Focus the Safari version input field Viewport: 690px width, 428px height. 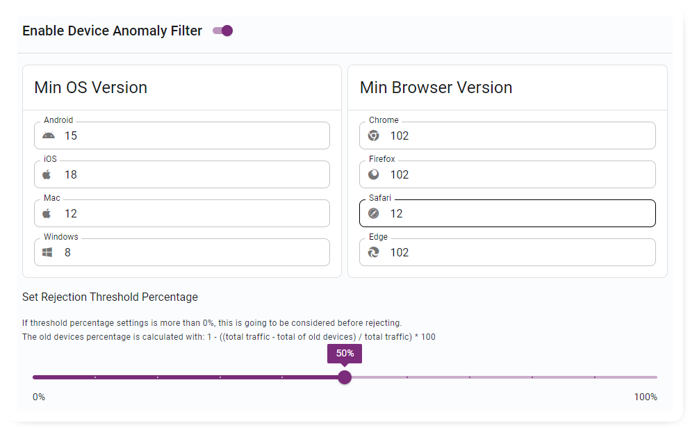(507, 213)
